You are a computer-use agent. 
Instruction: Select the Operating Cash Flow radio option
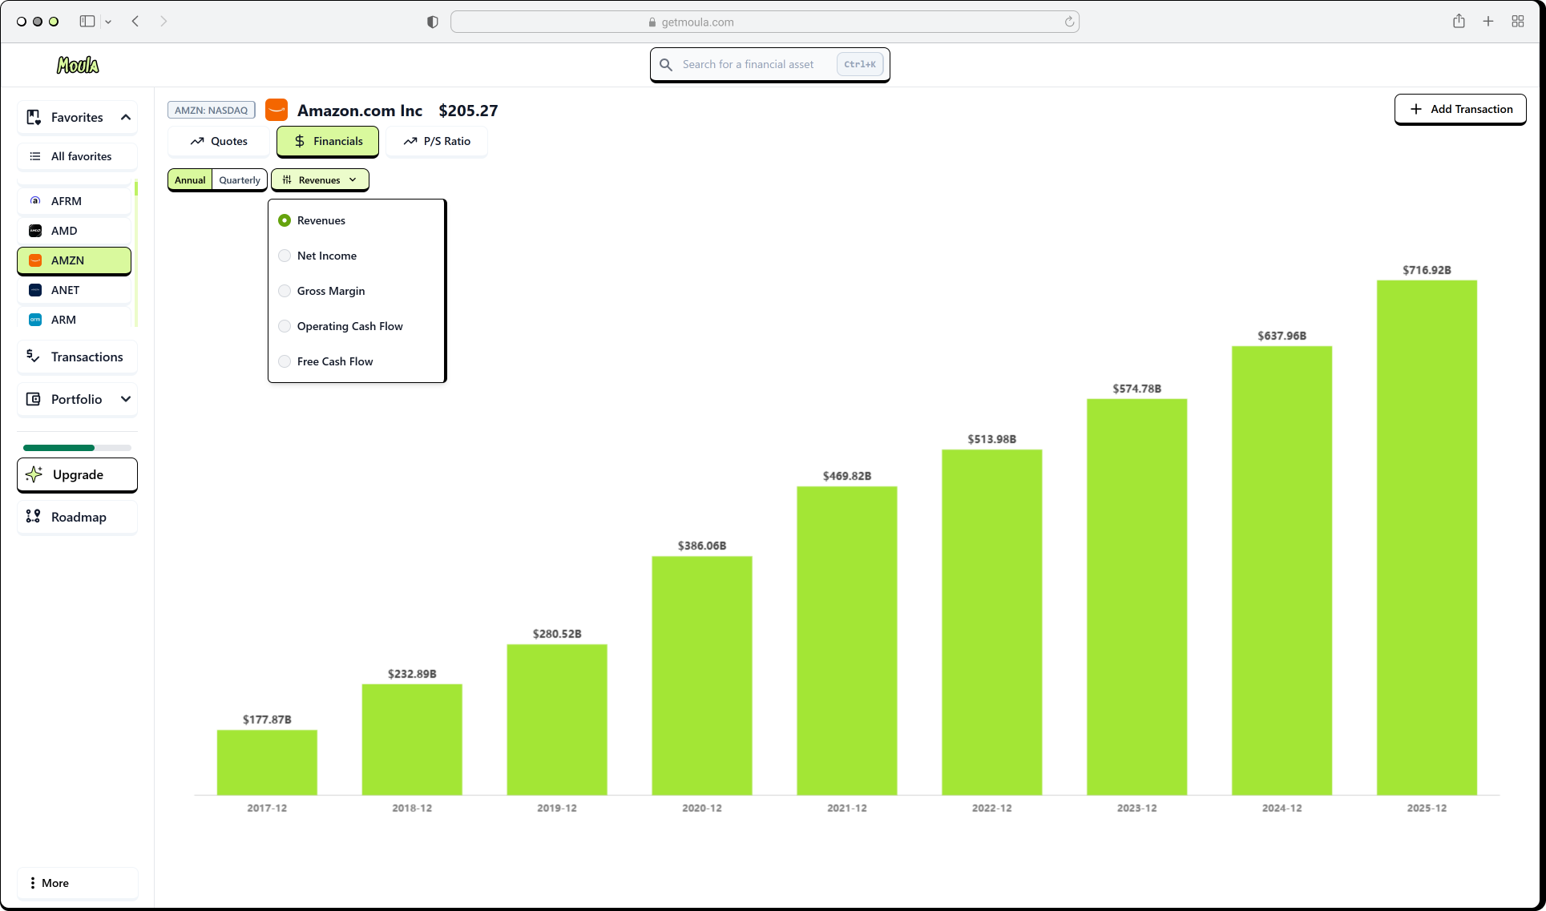[285, 326]
